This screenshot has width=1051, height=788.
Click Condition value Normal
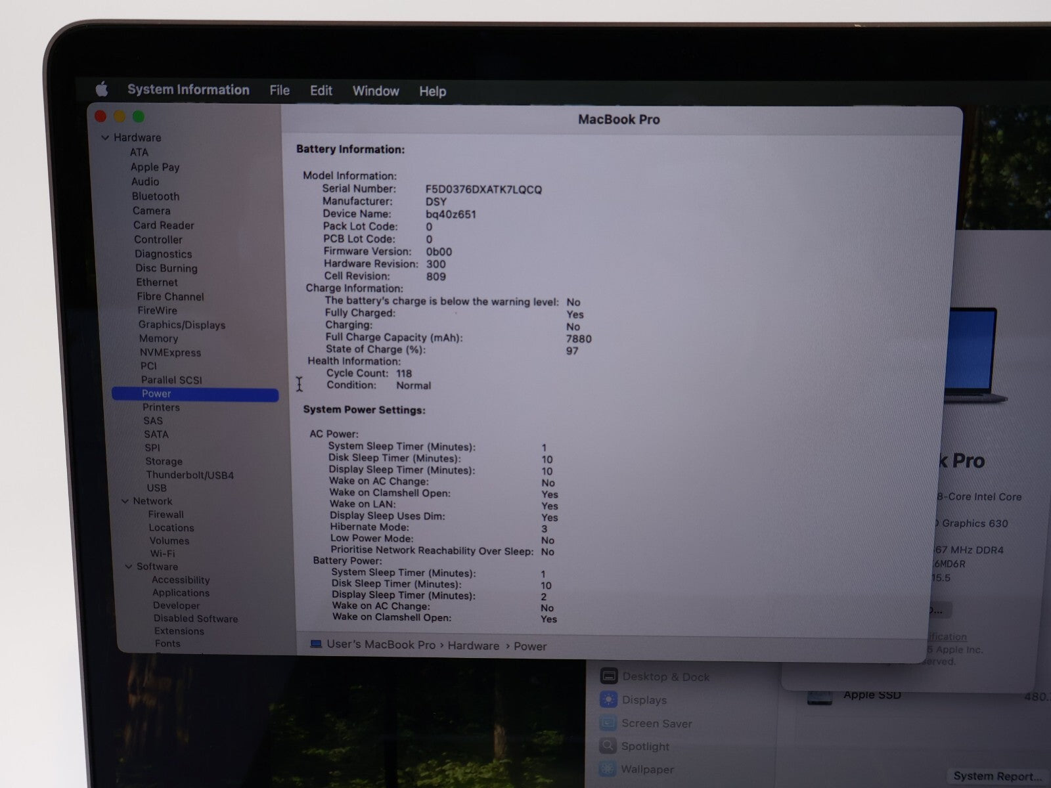[x=413, y=386]
